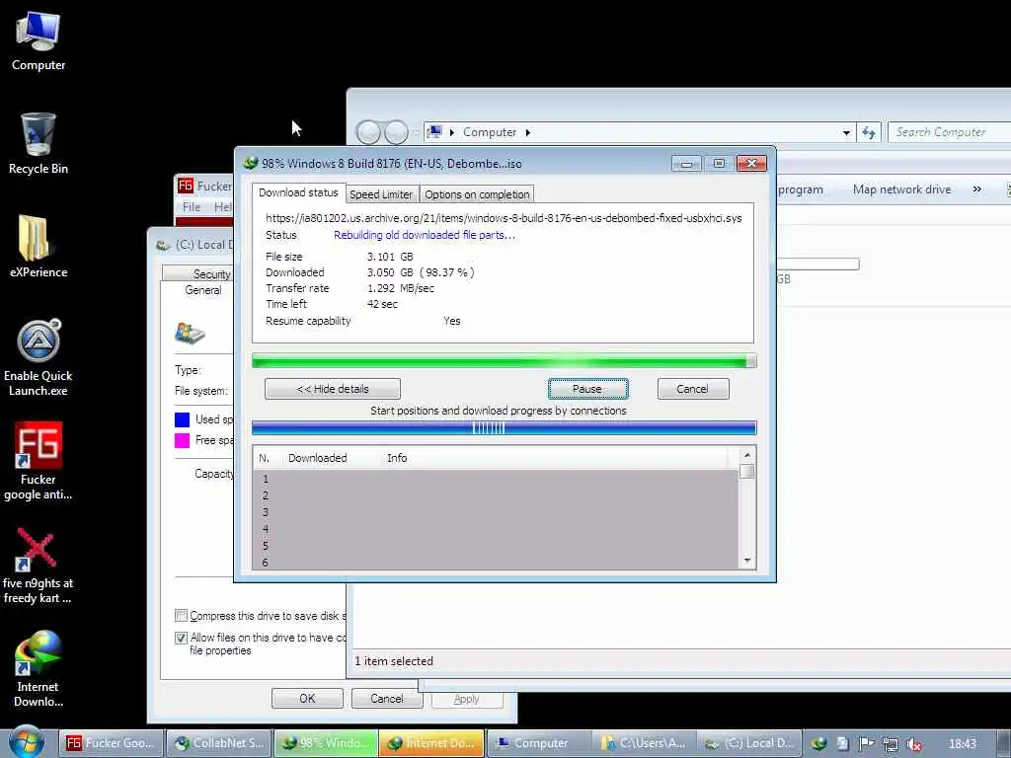Click the document icon in the system tray

coord(842,744)
